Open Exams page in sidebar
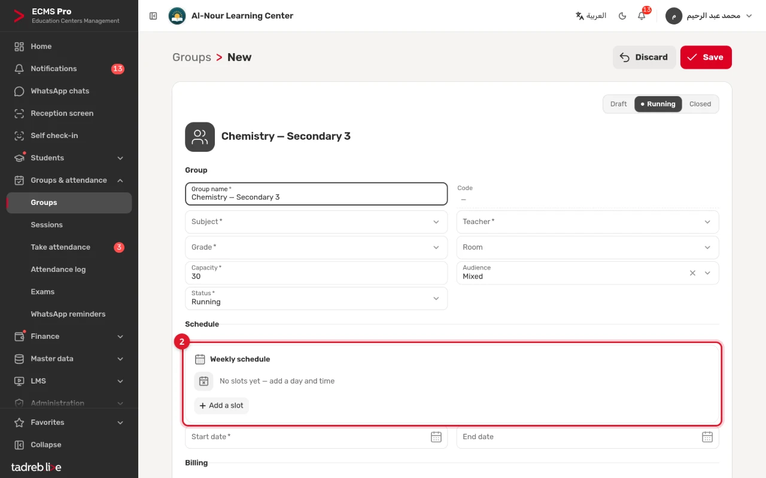This screenshot has width=766, height=478. coord(69,292)
